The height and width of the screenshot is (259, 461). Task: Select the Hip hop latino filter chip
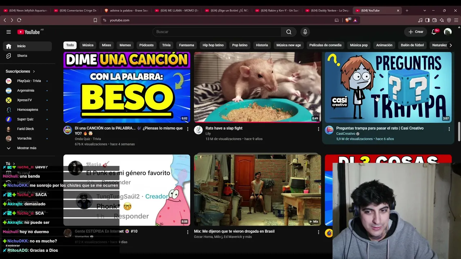tap(213, 45)
